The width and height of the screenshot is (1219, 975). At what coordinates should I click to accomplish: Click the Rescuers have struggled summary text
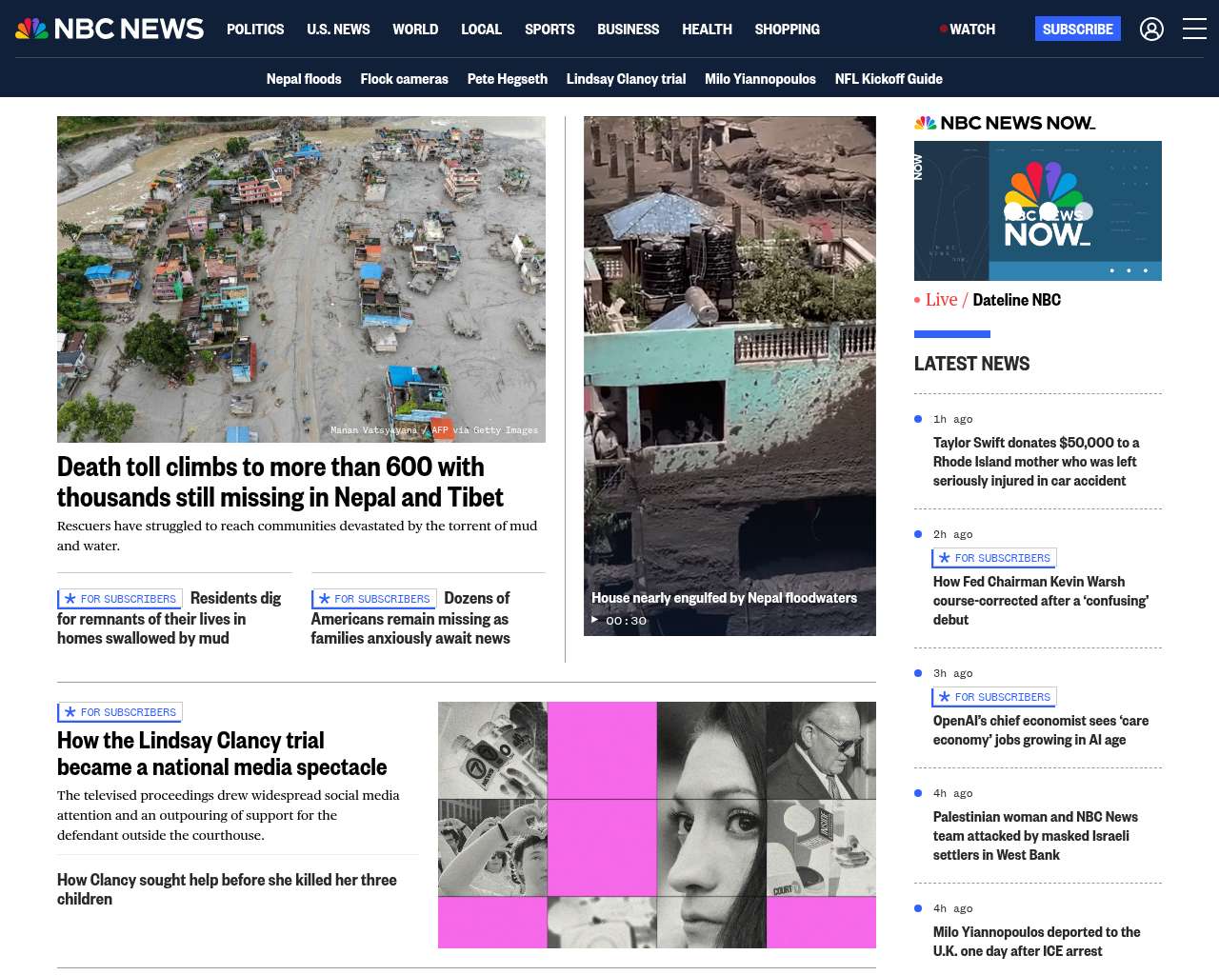[x=297, y=536]
